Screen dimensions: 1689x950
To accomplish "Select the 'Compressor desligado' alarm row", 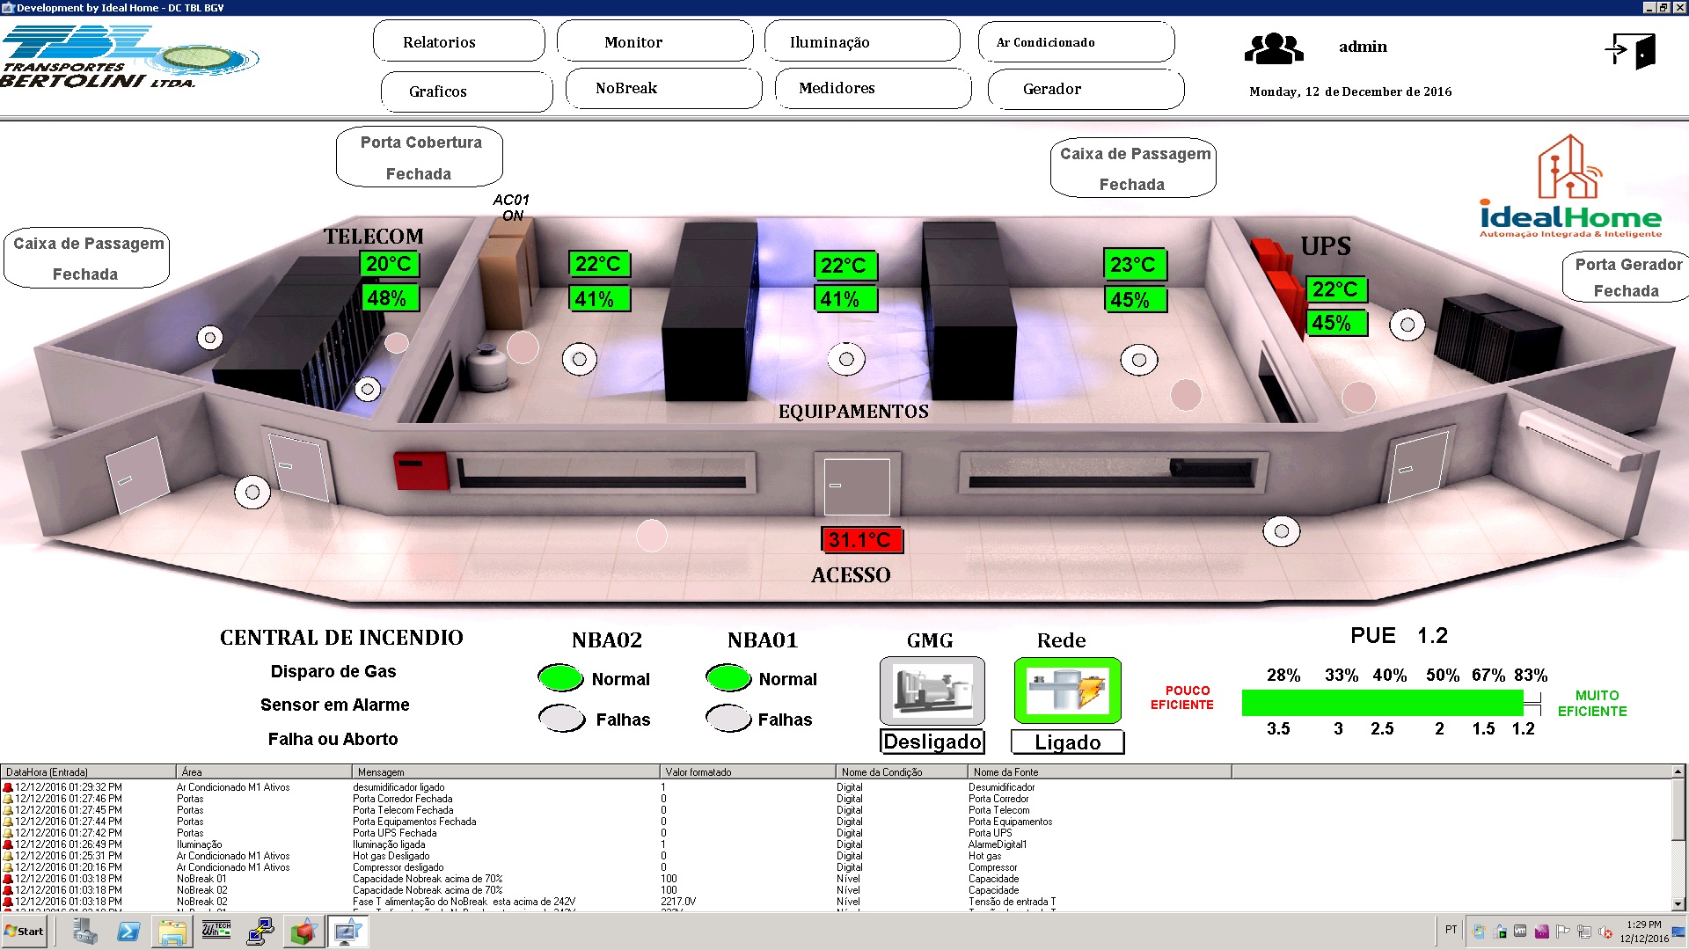I will click(836, 867).
